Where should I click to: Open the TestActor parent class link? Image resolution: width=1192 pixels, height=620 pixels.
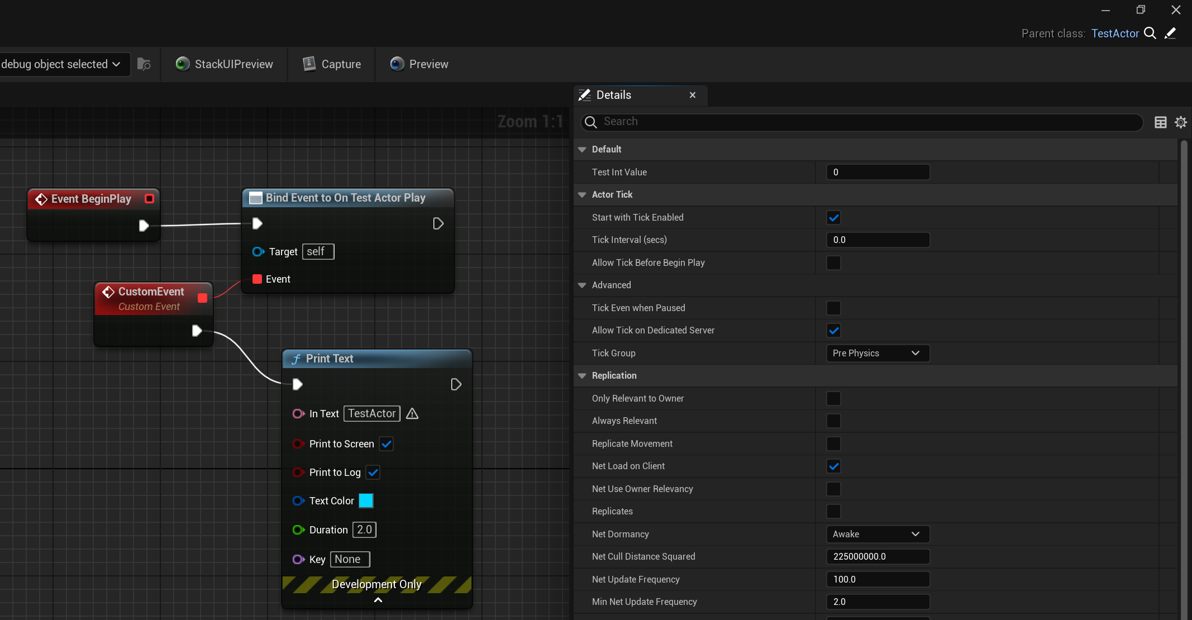[1114, 34]
